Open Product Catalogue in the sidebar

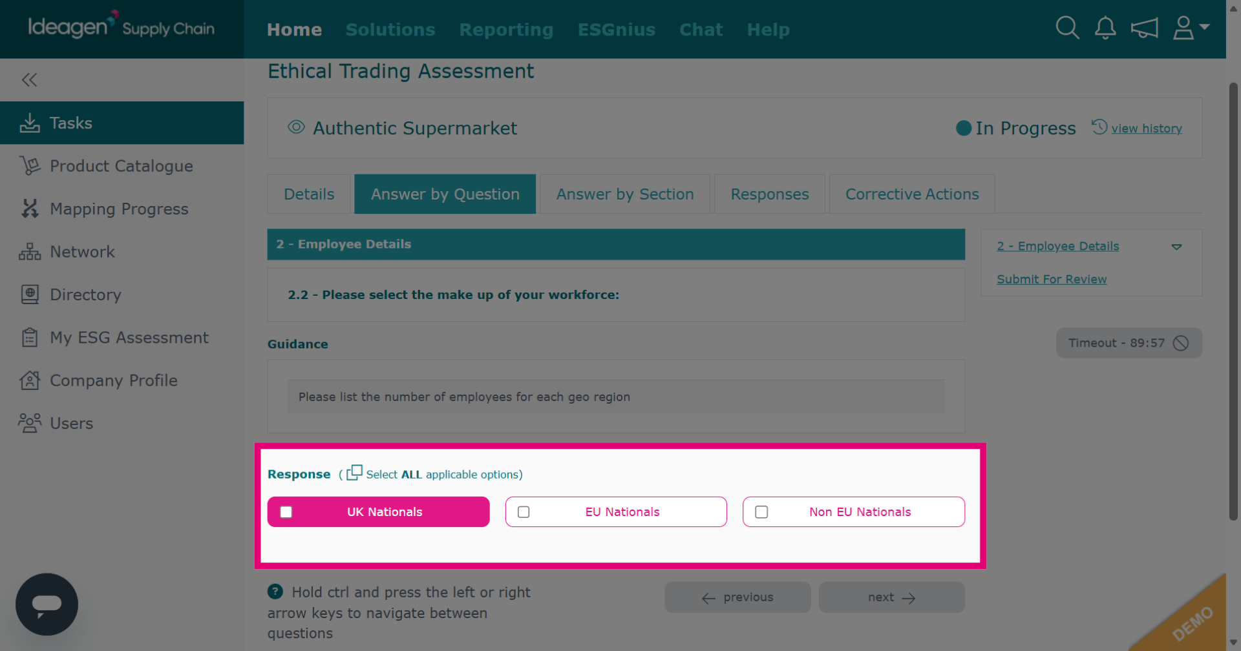tap(122, 166)
